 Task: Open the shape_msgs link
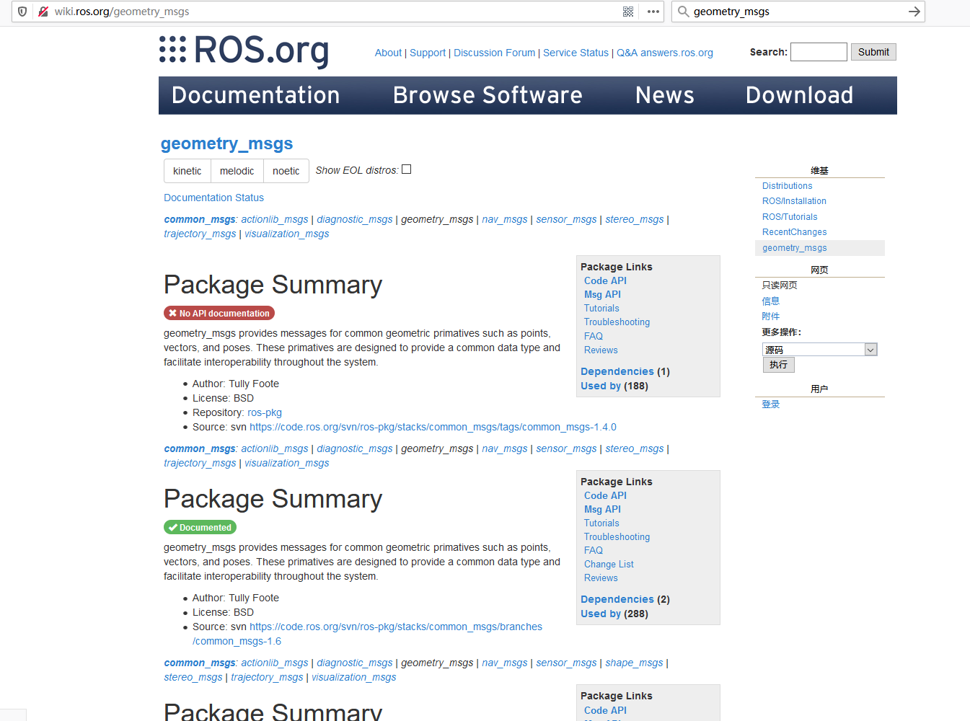[x=634, y=663]
